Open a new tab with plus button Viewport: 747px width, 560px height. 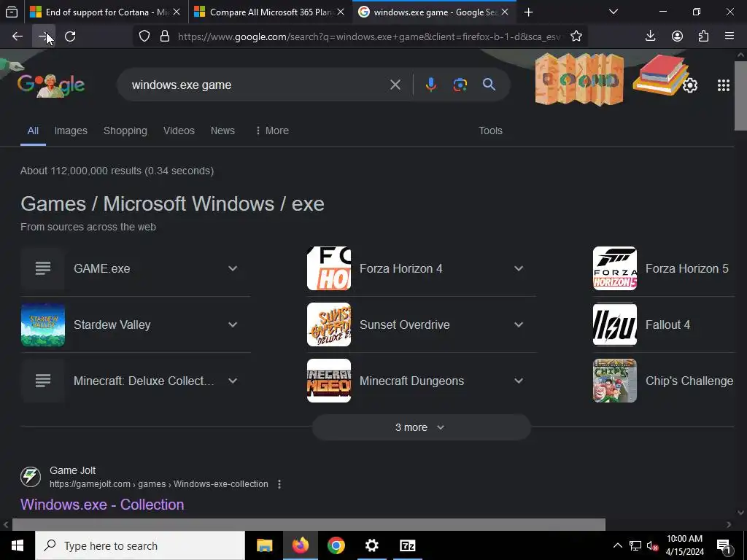[x=528, y=12]
